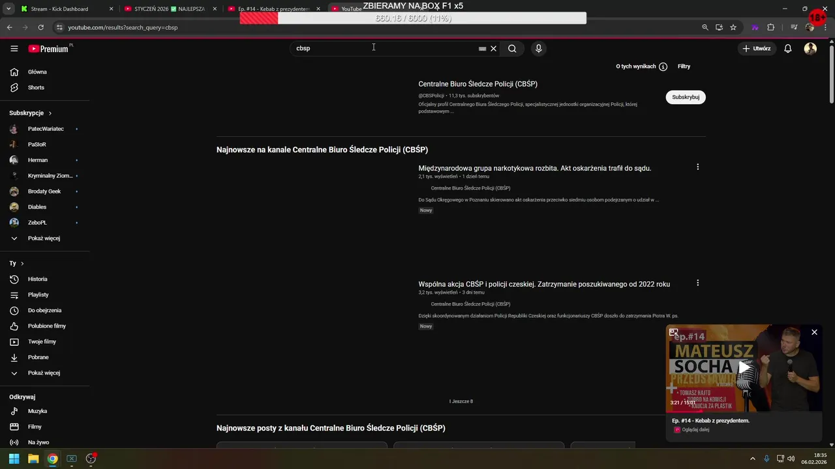
Task: Open Międzynarodowa grupa narkotykowa video title
Action: pyautogui.click(x=535, y=168)
